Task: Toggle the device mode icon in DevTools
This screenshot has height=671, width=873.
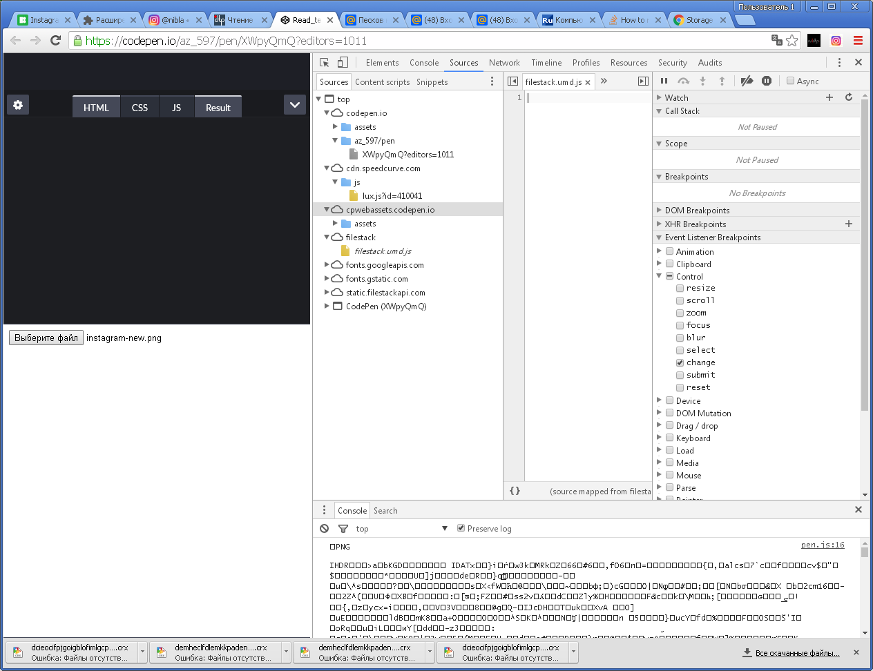Action: point(342,62)
